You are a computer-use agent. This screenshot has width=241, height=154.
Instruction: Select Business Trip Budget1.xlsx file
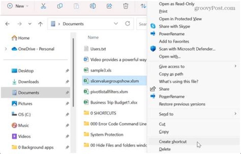point(110,102)
